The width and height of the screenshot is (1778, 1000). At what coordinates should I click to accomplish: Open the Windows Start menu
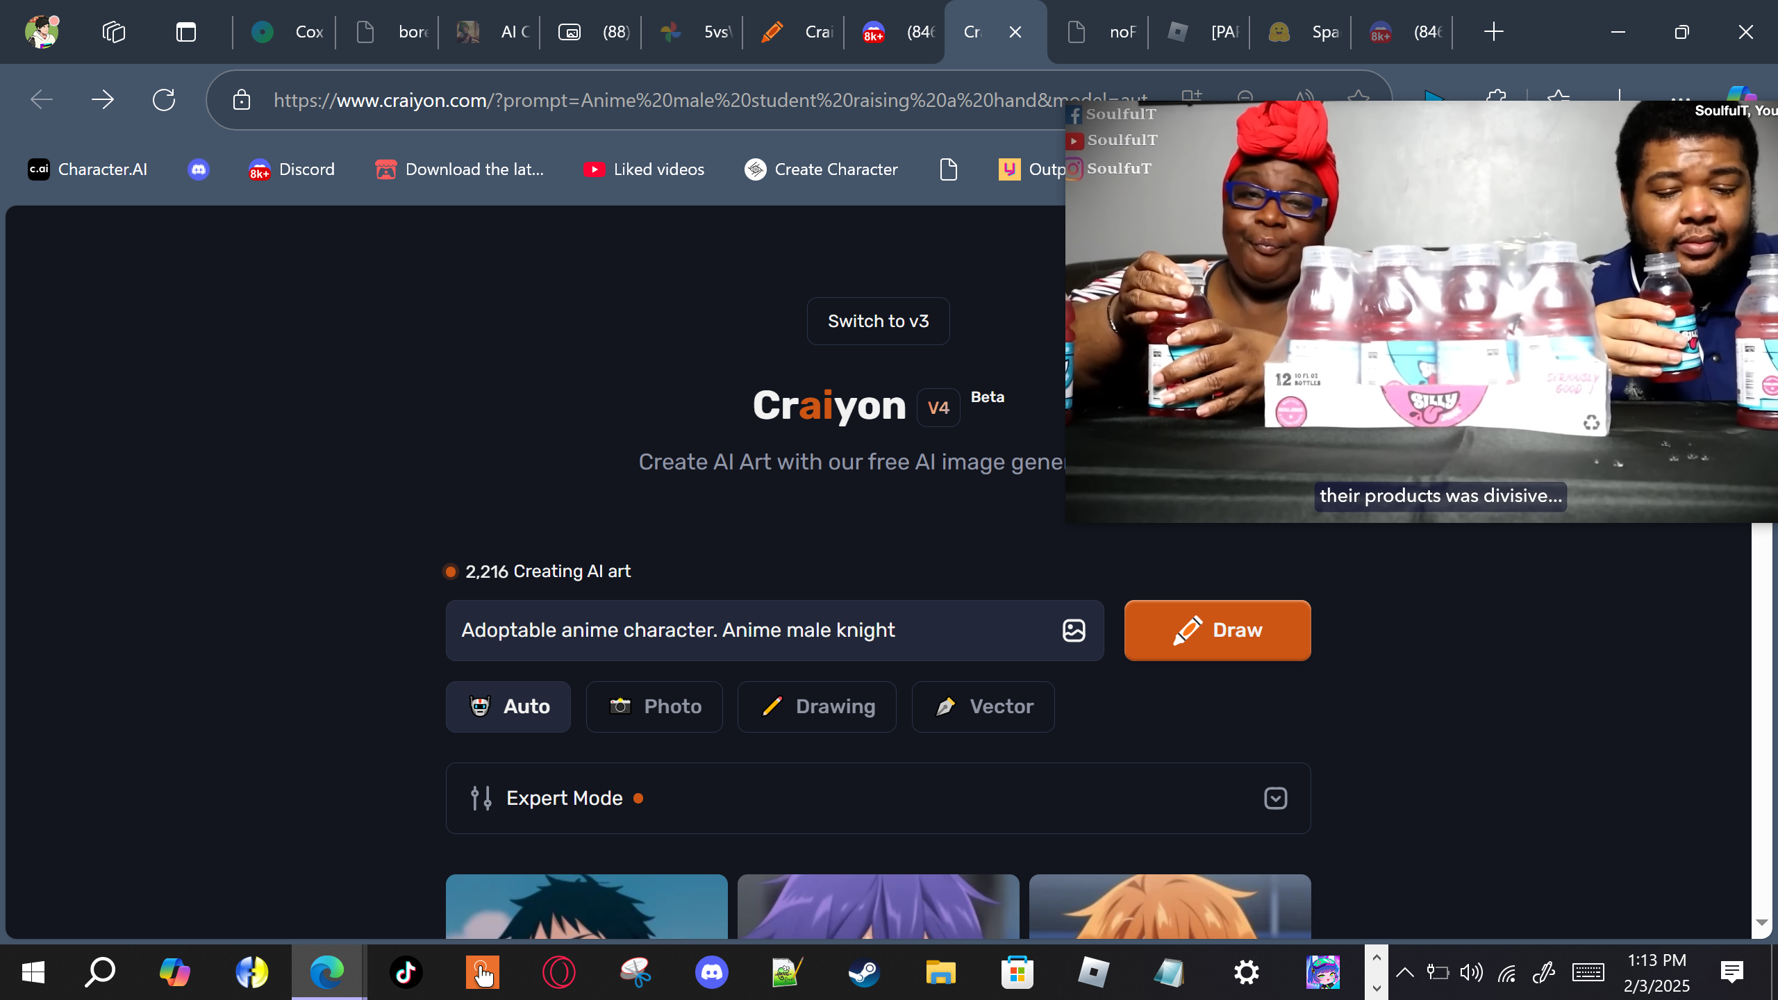click(33, 972)
